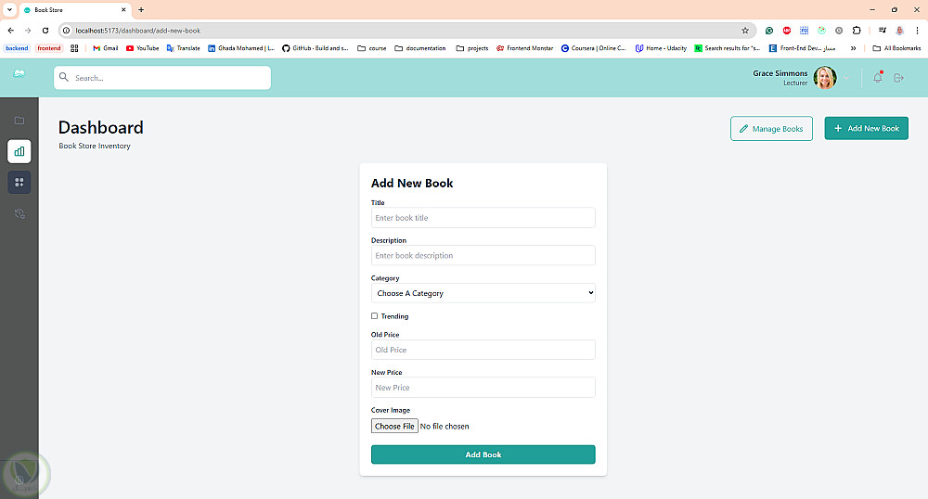Image resolution: width=928 pixels, height=499 pixels.
Task: Expand the user profile chevron menu
Action: 846,78
